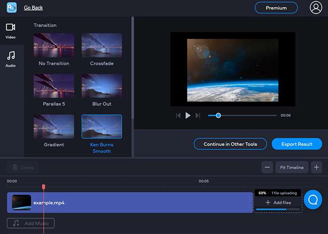Viewport: 328px width, 234px height.
Task: Delete the selected clip
Action: click(22, 167)
